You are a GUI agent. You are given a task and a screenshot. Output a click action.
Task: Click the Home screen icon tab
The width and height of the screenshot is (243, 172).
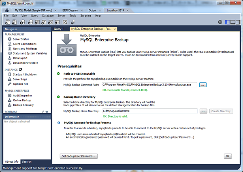[x=7, y=10]
